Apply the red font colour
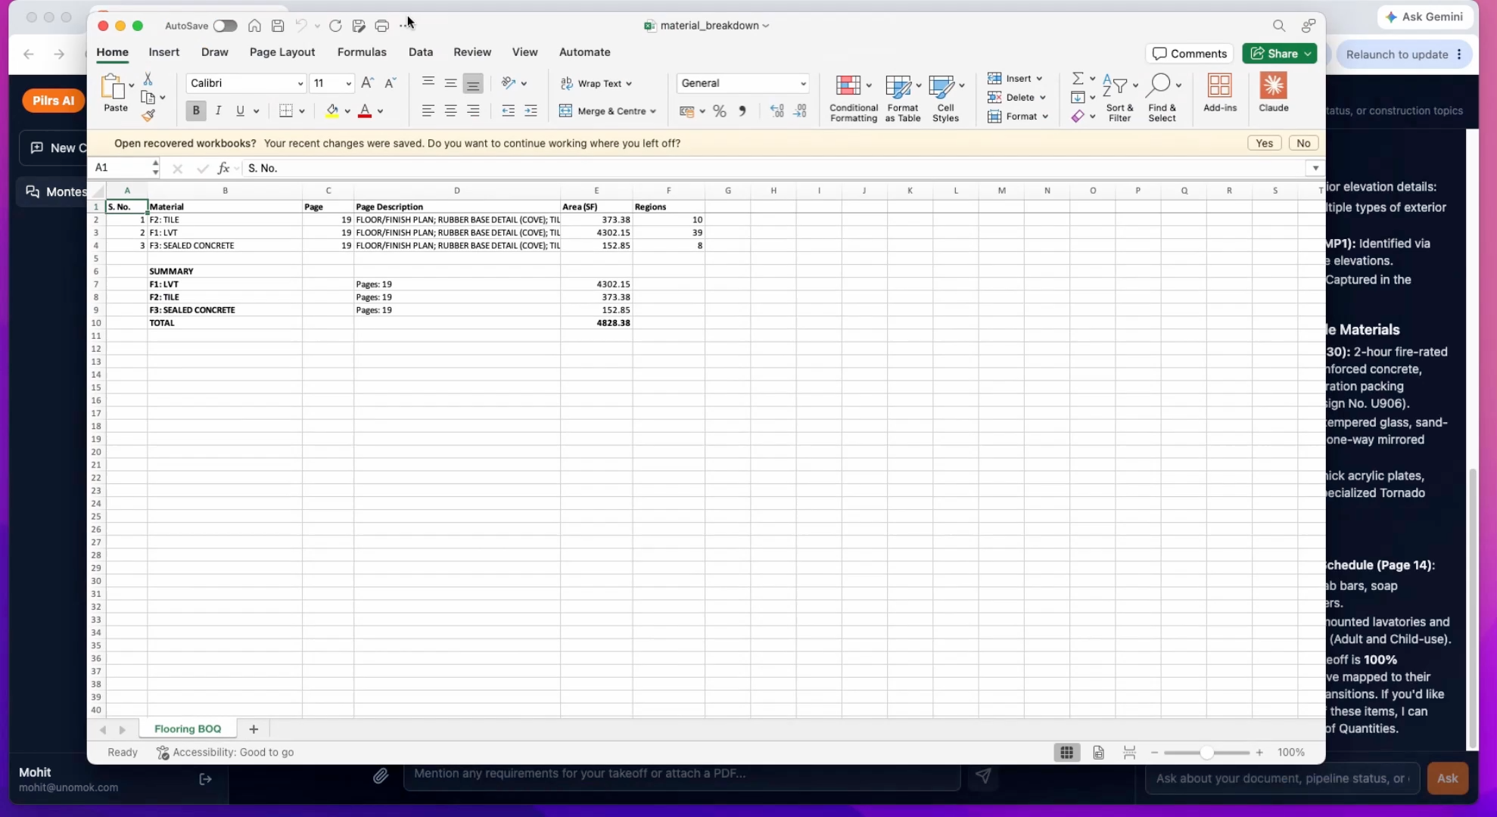Image resolution: width=1497 pixels, height=817 pixels. click(365, 111)
